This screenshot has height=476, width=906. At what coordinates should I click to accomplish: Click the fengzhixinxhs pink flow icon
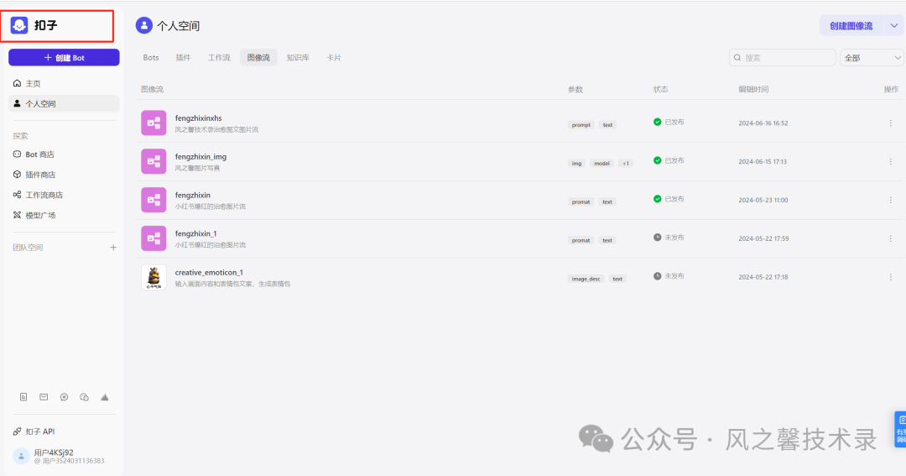[154, 123]
